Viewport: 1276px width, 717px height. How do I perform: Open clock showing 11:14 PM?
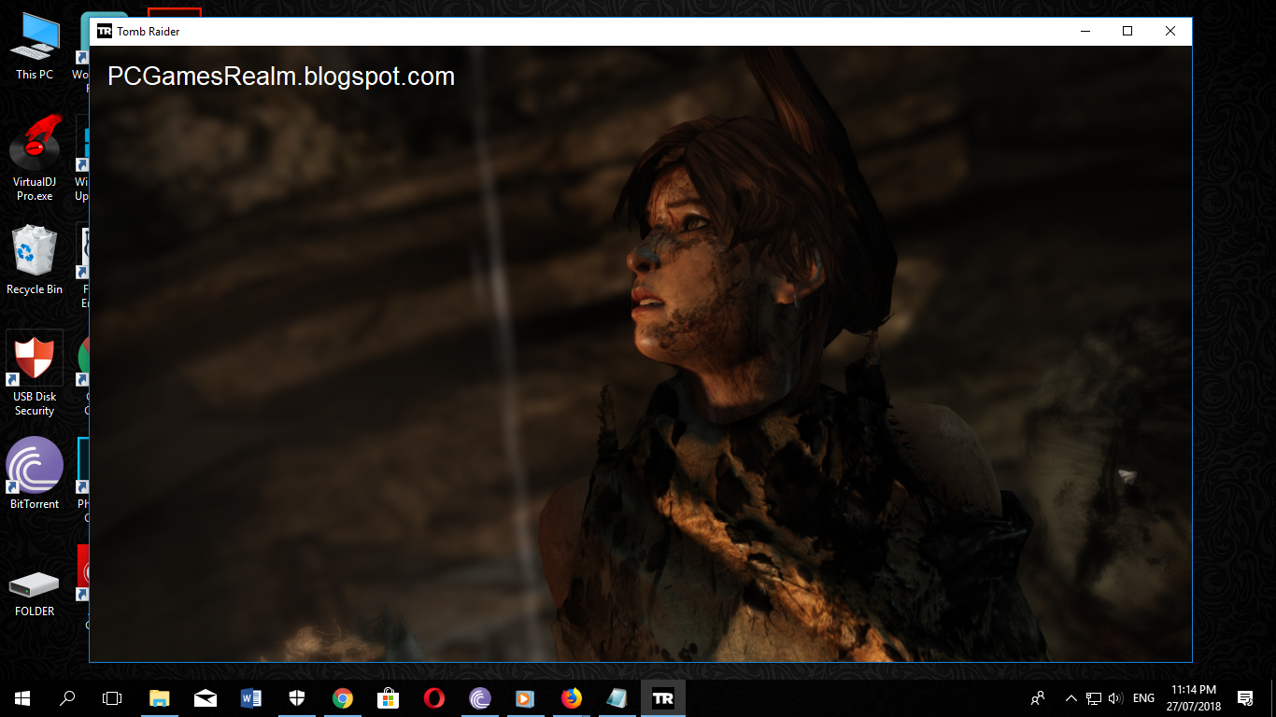click(1194, 697)
